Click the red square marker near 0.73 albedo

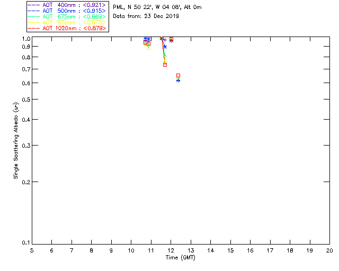(165, 65)
